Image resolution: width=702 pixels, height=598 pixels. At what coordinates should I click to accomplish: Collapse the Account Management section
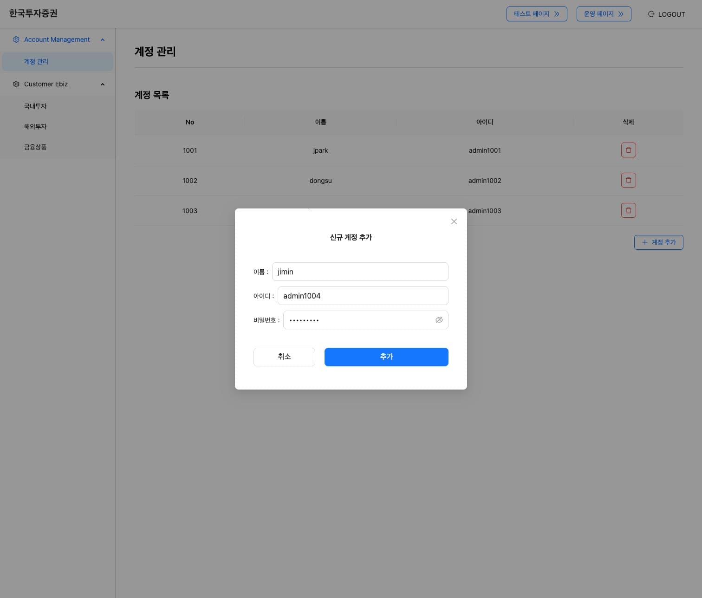click(x=103, y=40)
